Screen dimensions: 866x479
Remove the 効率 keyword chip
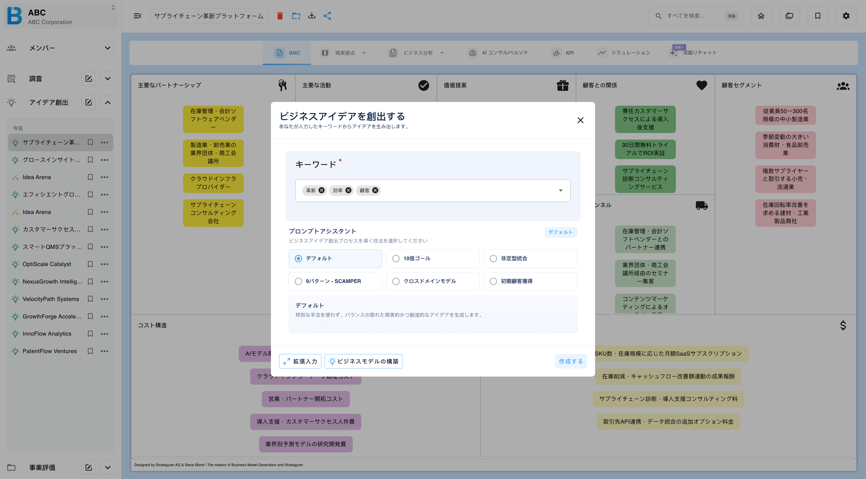pyautogui.click(x=348, y=190)
